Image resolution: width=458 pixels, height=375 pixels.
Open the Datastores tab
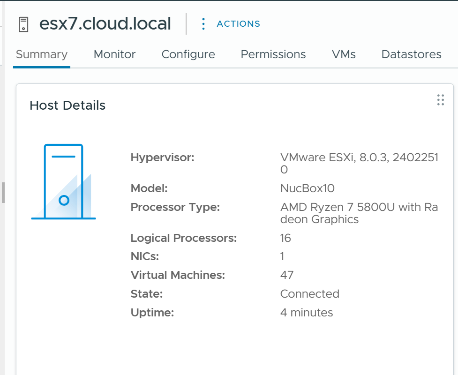click(x=411, y=54)
